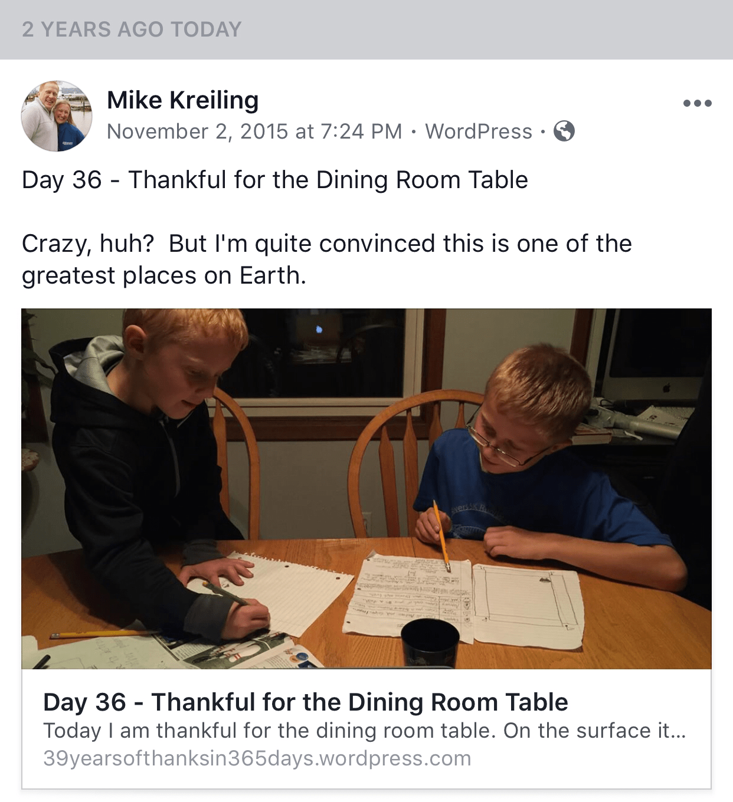Open the November 2, 2015 timestamp
The height and width of the screenshot is (802, 733).
(254, 131)
